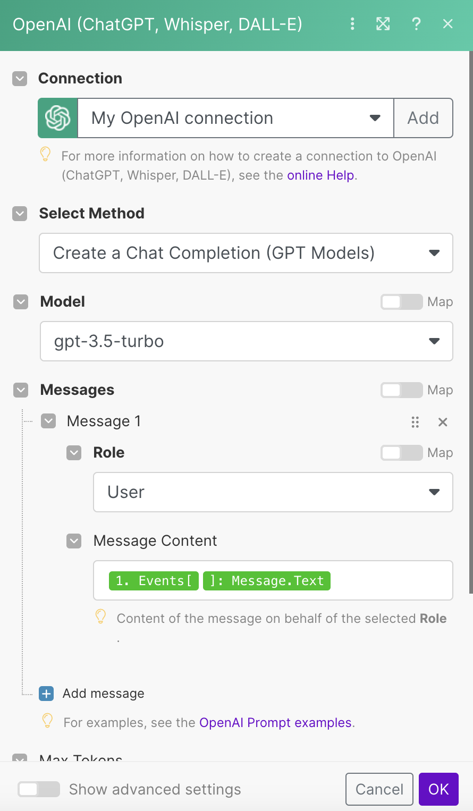Image resolution: width=473 pixels, height=811 pixels.
Task: Click the lightbulb hint under Message Content
Action: click(100, 617)
